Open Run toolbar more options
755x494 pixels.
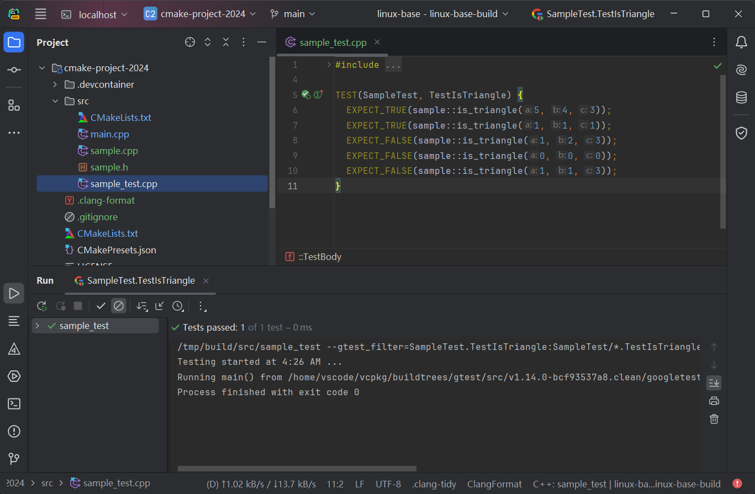pyautogui.click(x=202, y=306)
